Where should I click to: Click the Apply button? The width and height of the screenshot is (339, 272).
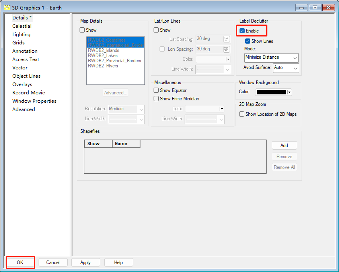(86, 262)
